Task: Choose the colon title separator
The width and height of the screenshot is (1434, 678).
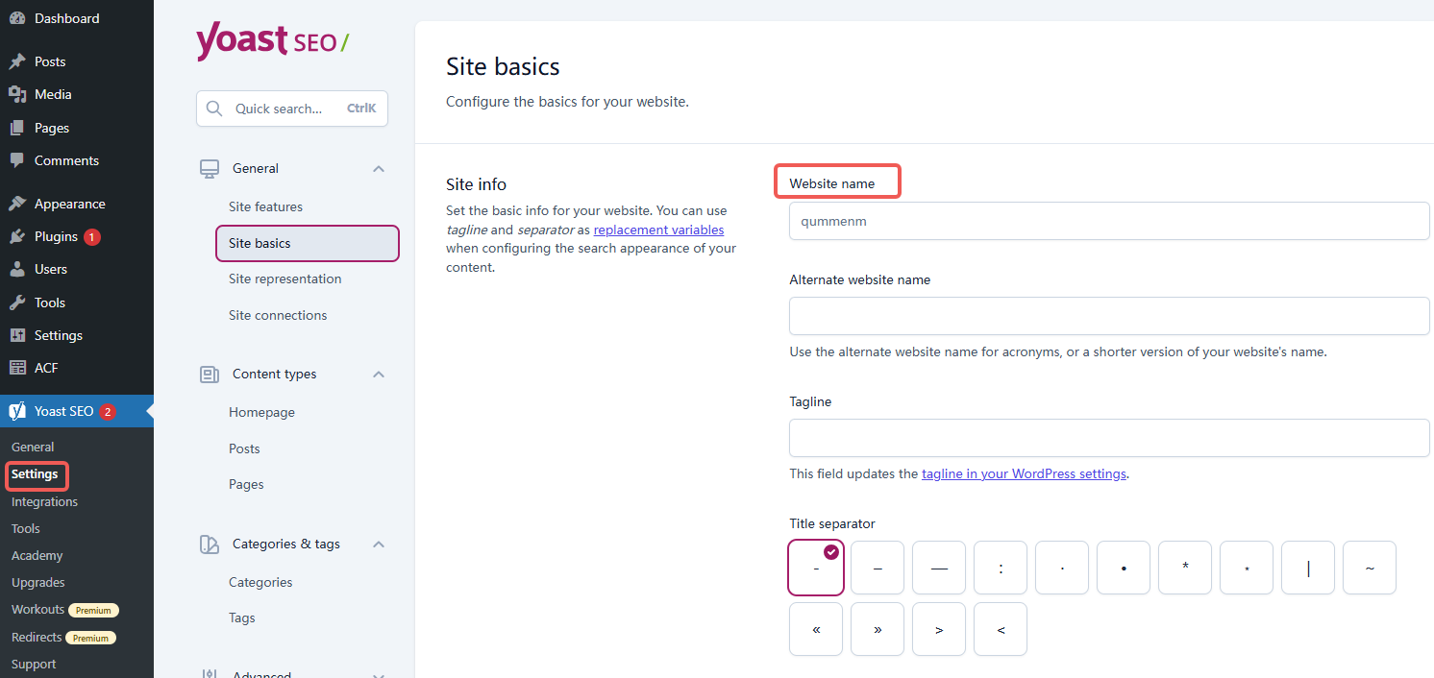Action: tap(1001, 568)
